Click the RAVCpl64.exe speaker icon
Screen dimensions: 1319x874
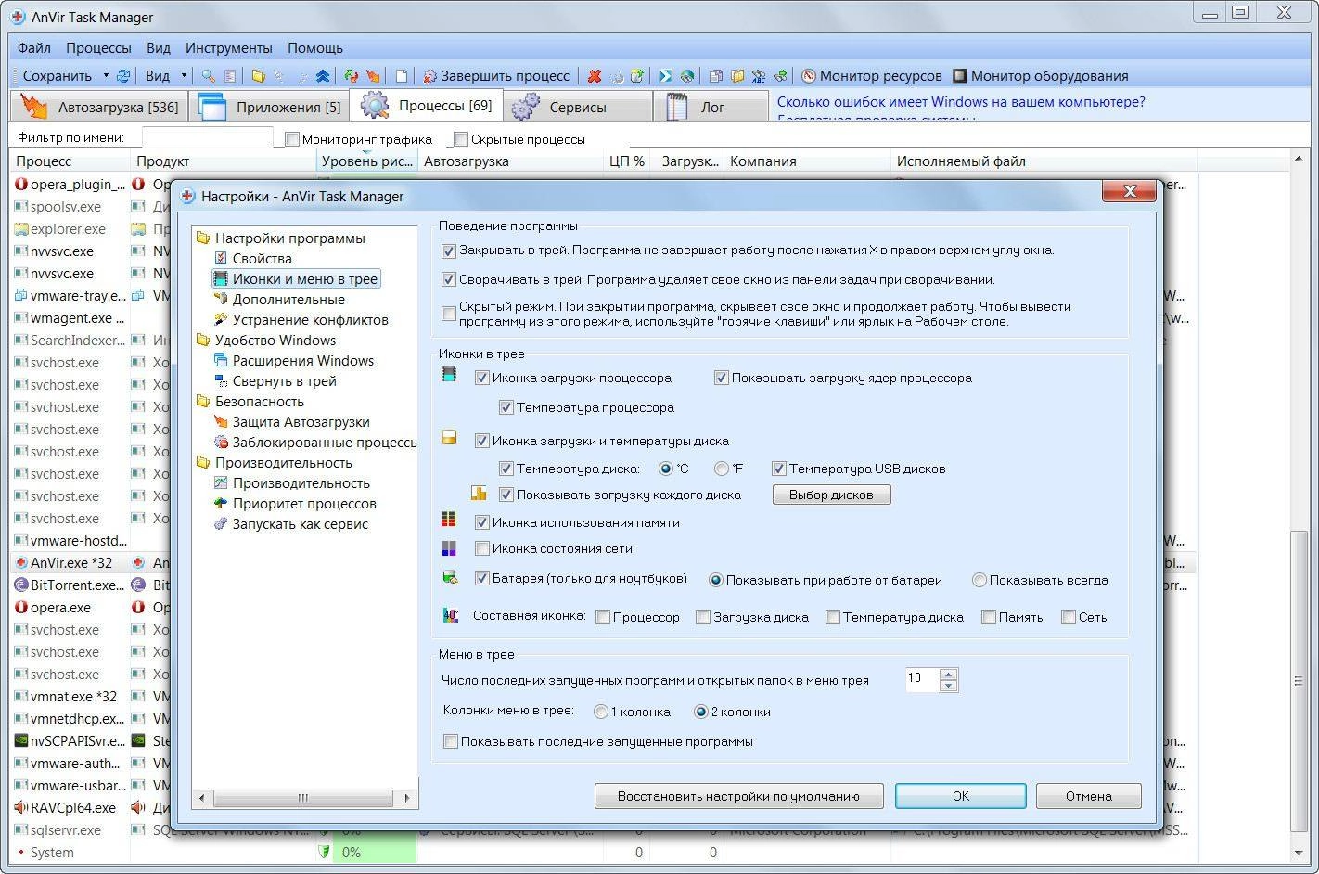[x=21, y=808]
